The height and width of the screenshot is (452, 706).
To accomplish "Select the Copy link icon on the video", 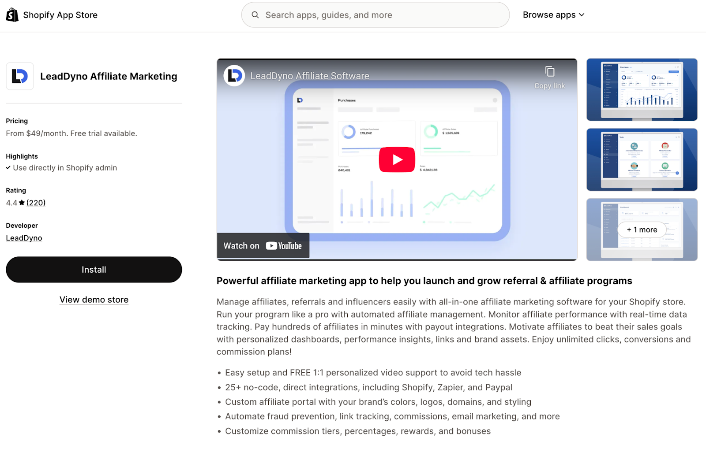I will (x=549, y=71).
